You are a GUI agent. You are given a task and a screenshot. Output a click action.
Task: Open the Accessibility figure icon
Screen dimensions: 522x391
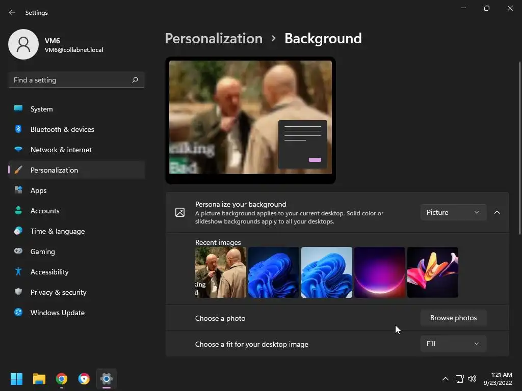click(18, 272)
